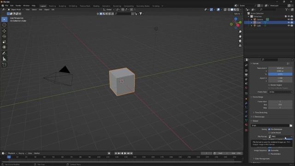Open the viewport Options button
The height and width of the screenshot is (166, 295).
(x=238, y=14)
